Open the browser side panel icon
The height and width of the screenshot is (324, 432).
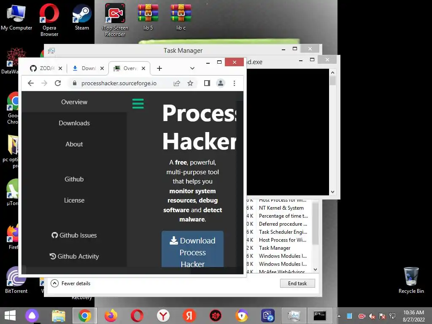coord(207,83)
